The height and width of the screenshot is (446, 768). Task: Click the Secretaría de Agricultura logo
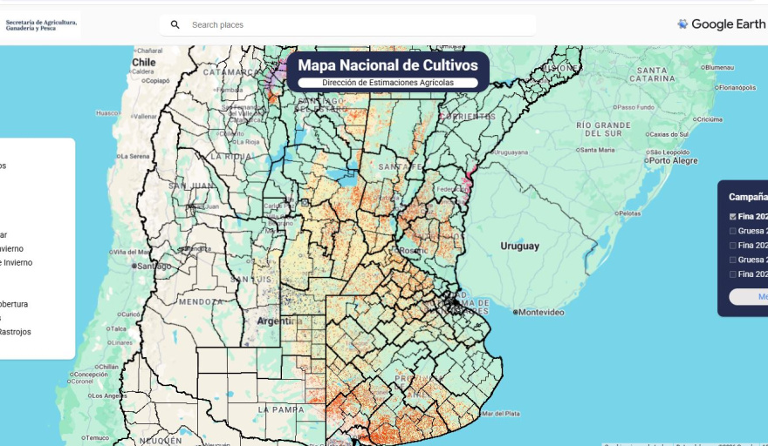[x=42, y=25]
